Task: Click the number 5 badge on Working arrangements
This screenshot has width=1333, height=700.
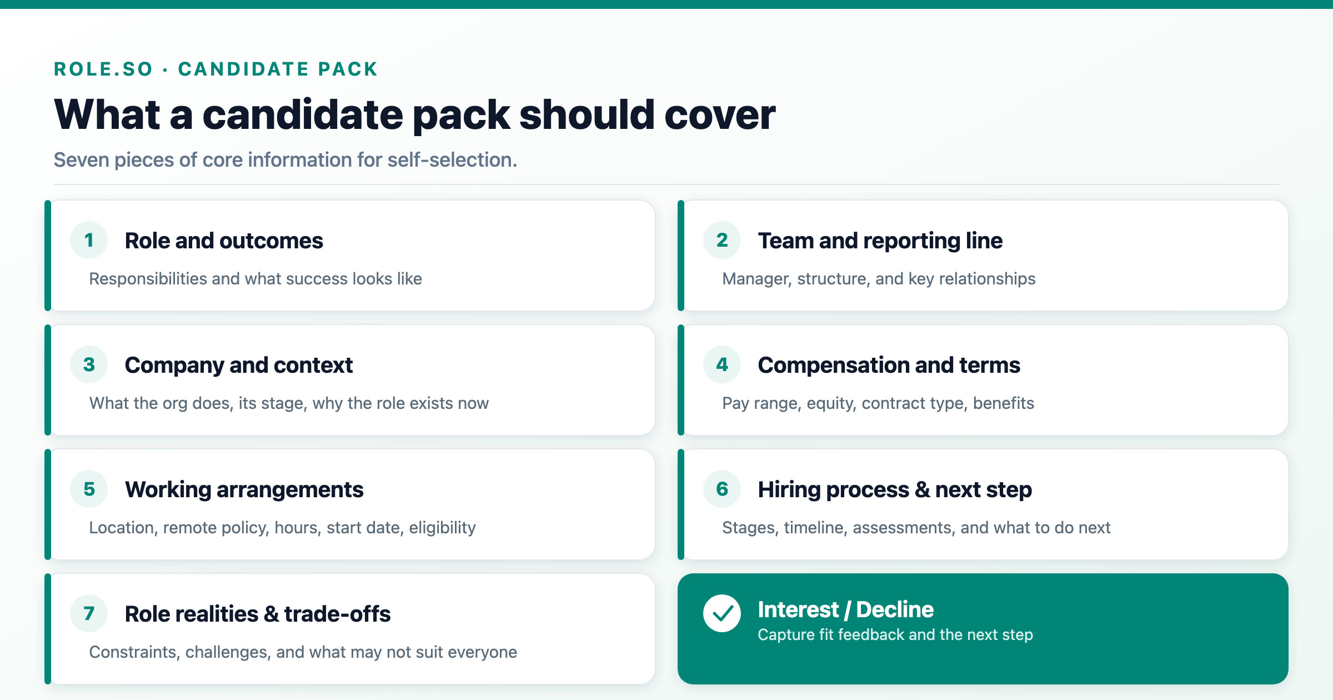Action: [x=89, y=489]
